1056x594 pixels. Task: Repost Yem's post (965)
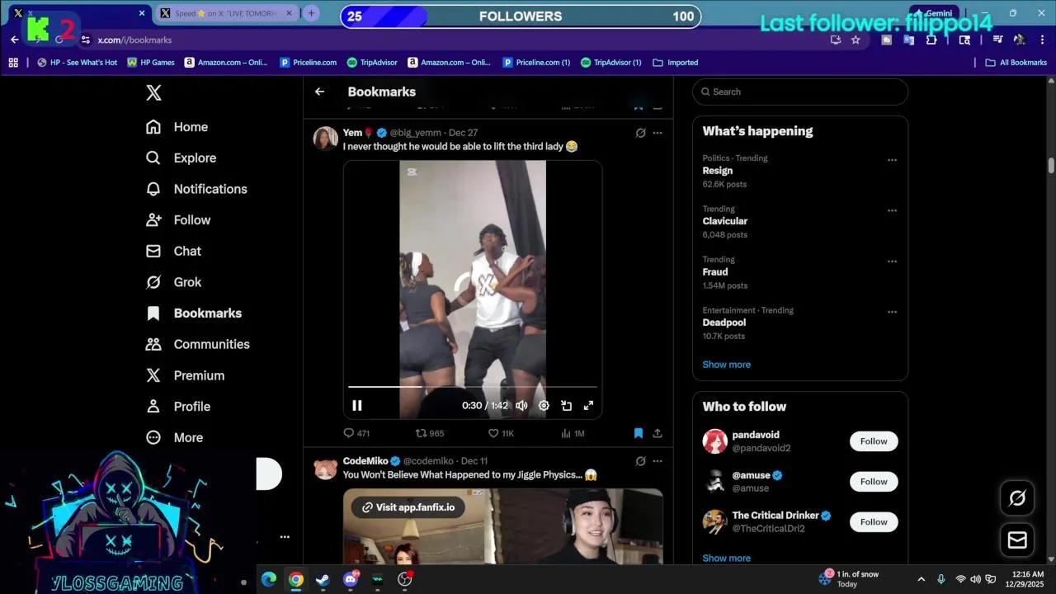pyautogui.click(x=430, y=433)
